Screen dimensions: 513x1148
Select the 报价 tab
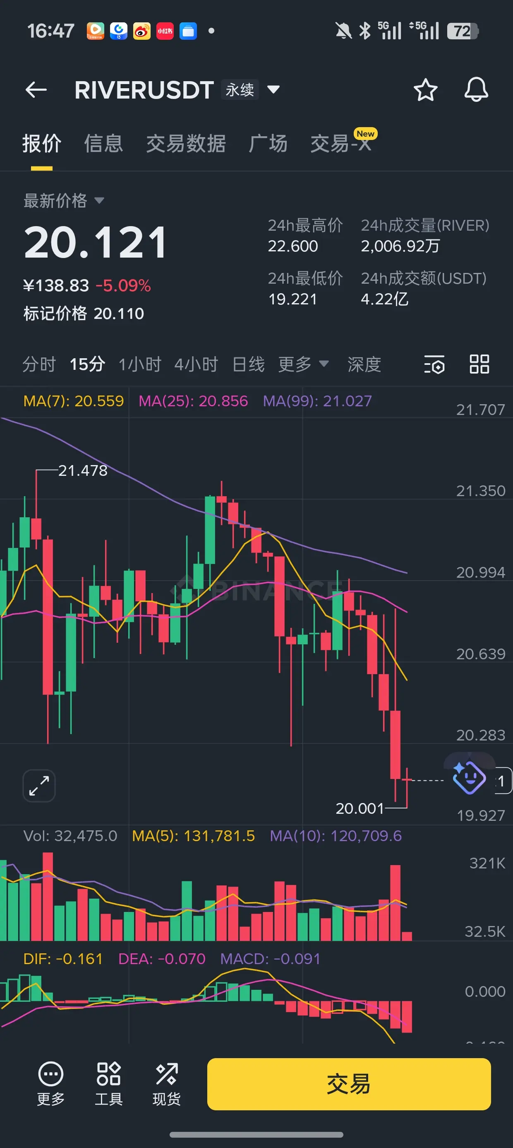(x=42, y=143)
